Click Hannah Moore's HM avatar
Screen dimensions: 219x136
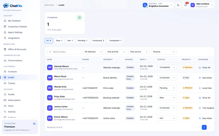[x=50, y=67]
